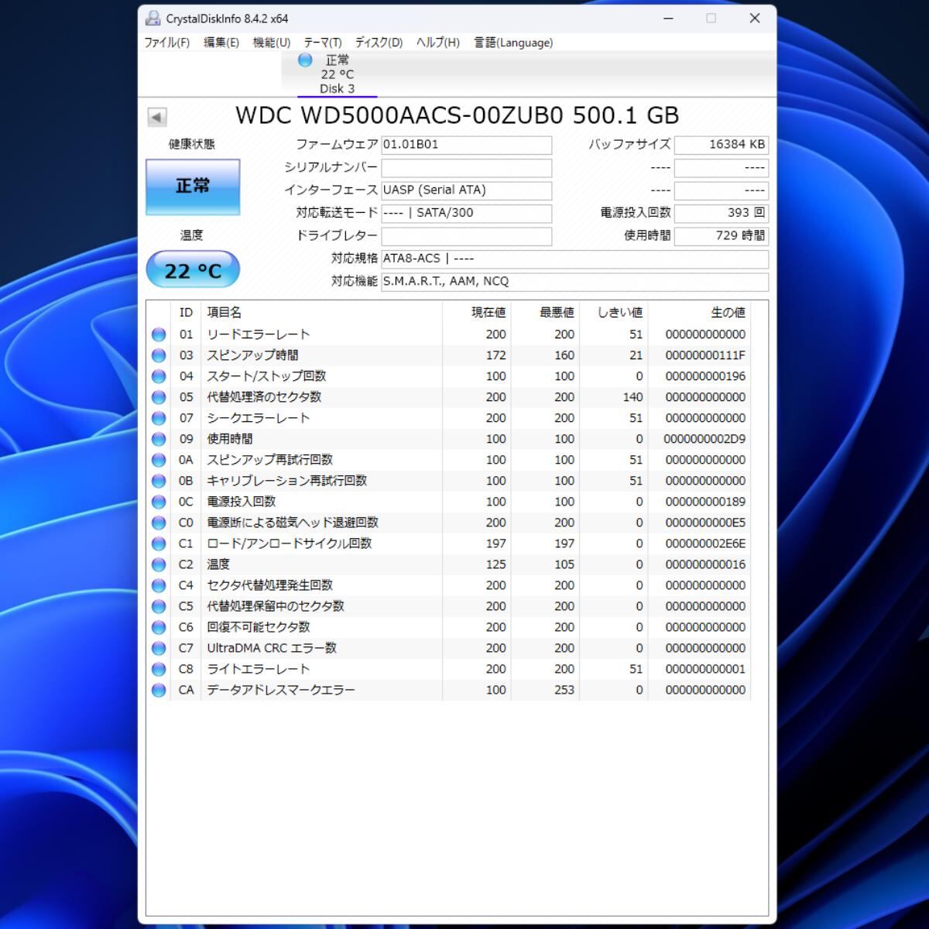Image resolution: width=929 pixels, height=929 pixels.
Task: Open the ファイル(F) menu
Action: coord(166,43)
